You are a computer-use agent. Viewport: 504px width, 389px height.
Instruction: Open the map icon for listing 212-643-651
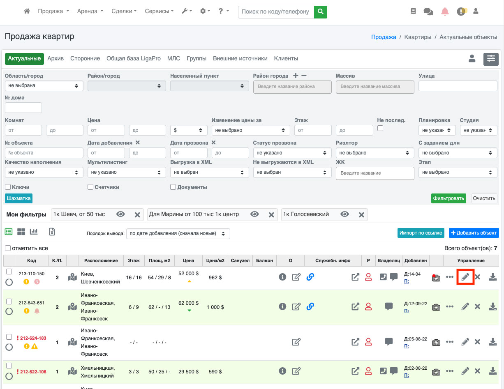73,307
